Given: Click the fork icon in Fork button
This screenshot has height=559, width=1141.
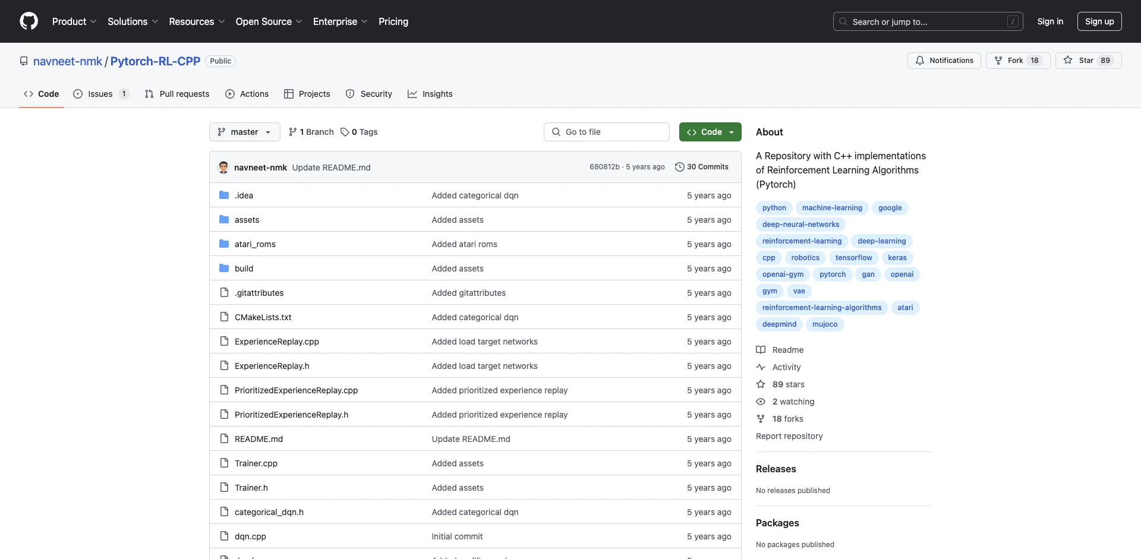Looking at the screenshot, I should coord(998,61).
